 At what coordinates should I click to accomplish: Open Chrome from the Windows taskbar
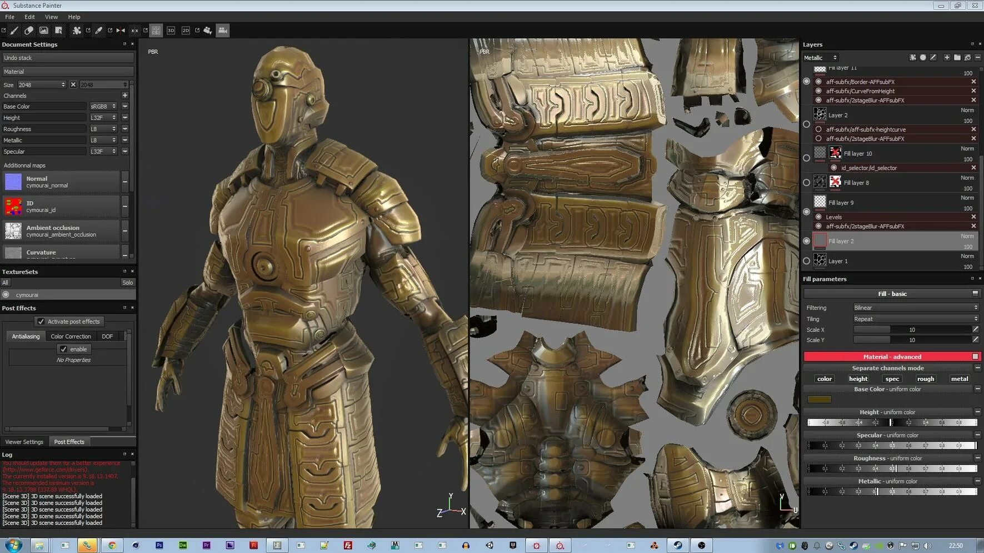112,545
